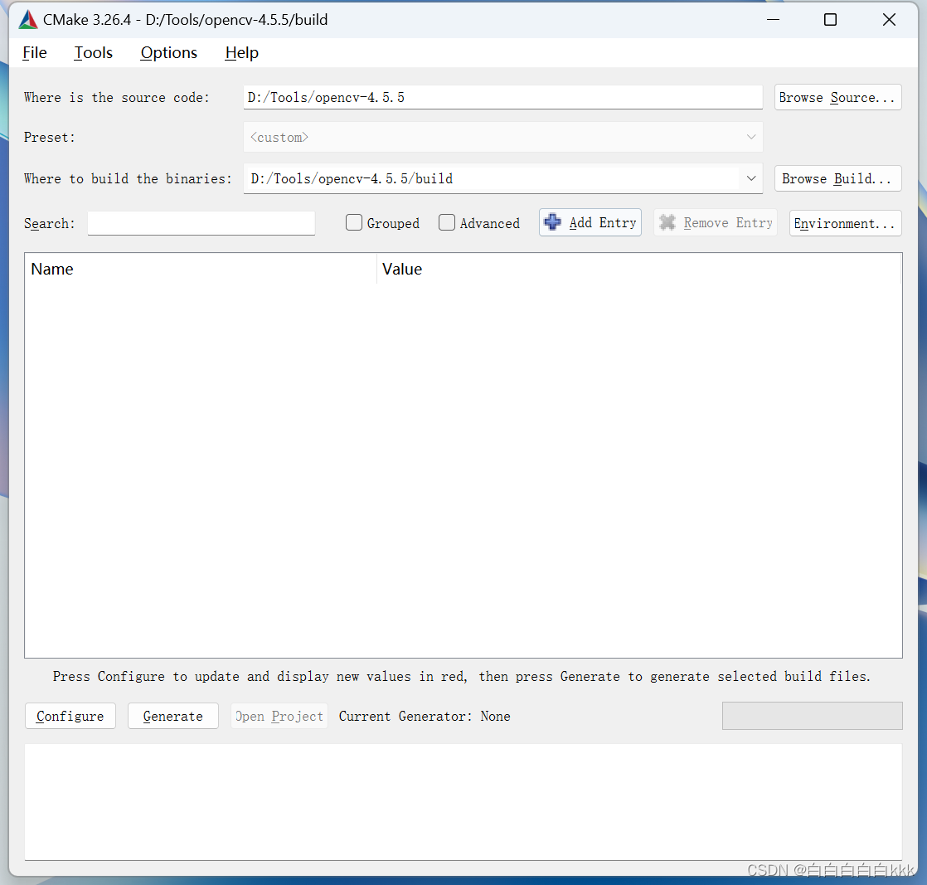Click the CMake logo icon in title bar
Image resolution: width=927 pixels, height=885 pixels.
(x=28, y=20)
